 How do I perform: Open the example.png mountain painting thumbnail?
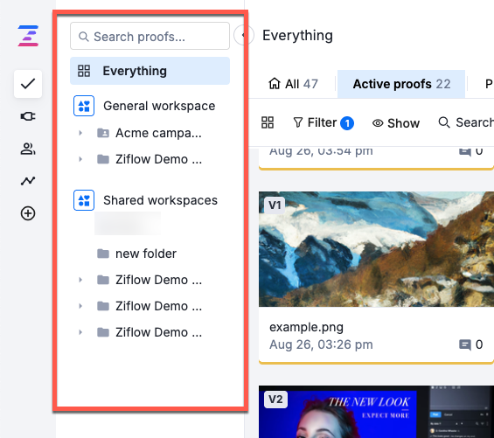click(x=377, y=249)
